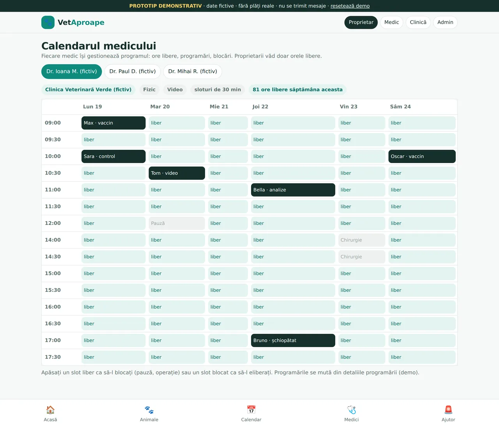
Task: Click the '81 ore libere săptămâna aceasta' chip
Action: coord(297,89)
